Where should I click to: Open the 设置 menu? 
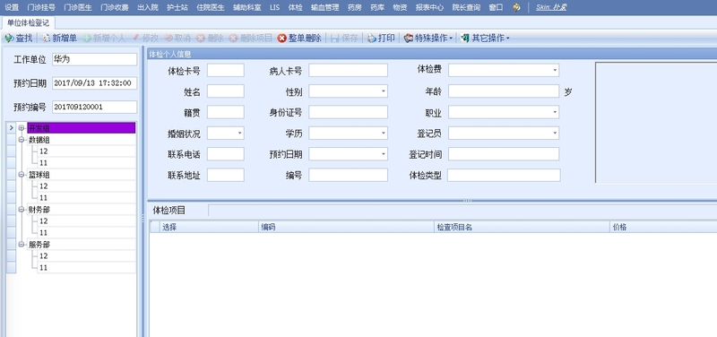[12, 8]
